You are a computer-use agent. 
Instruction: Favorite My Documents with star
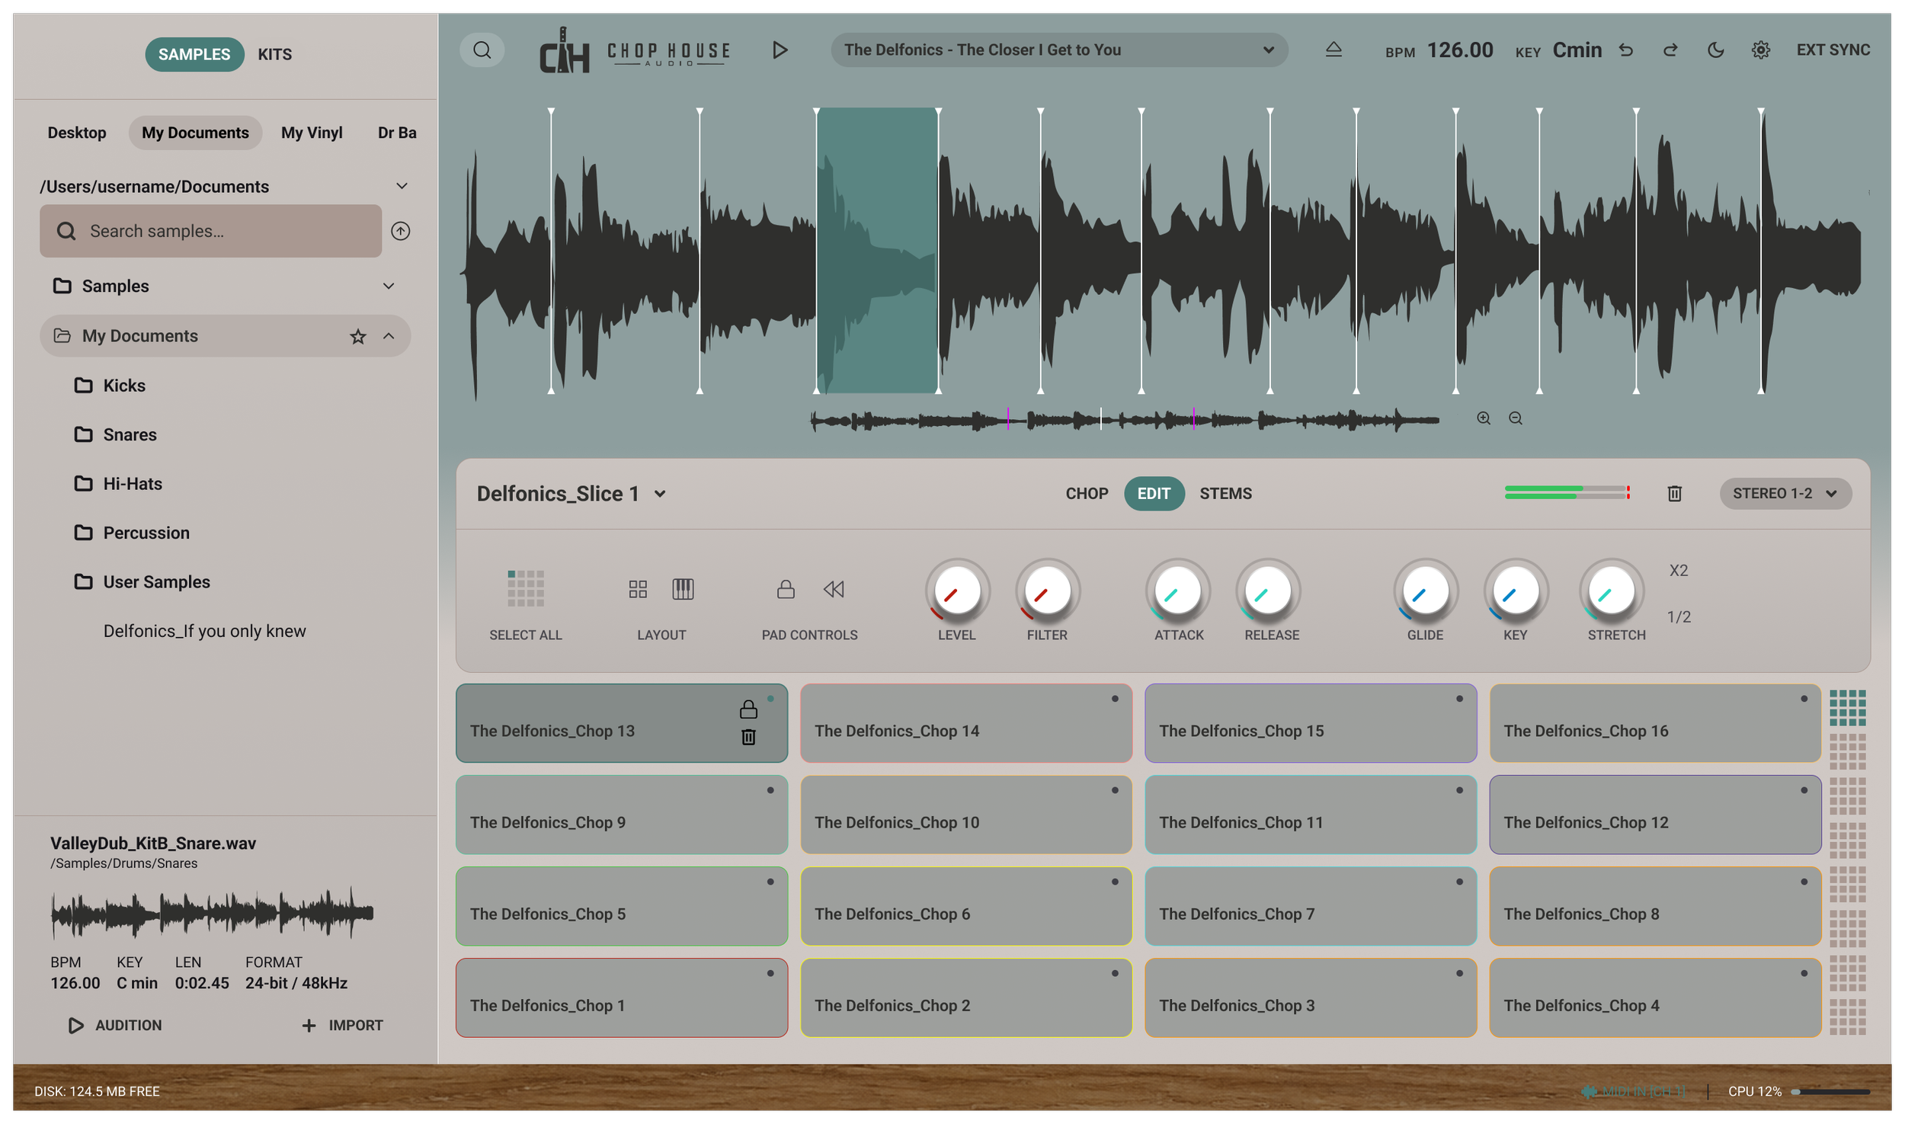point(357,336)
